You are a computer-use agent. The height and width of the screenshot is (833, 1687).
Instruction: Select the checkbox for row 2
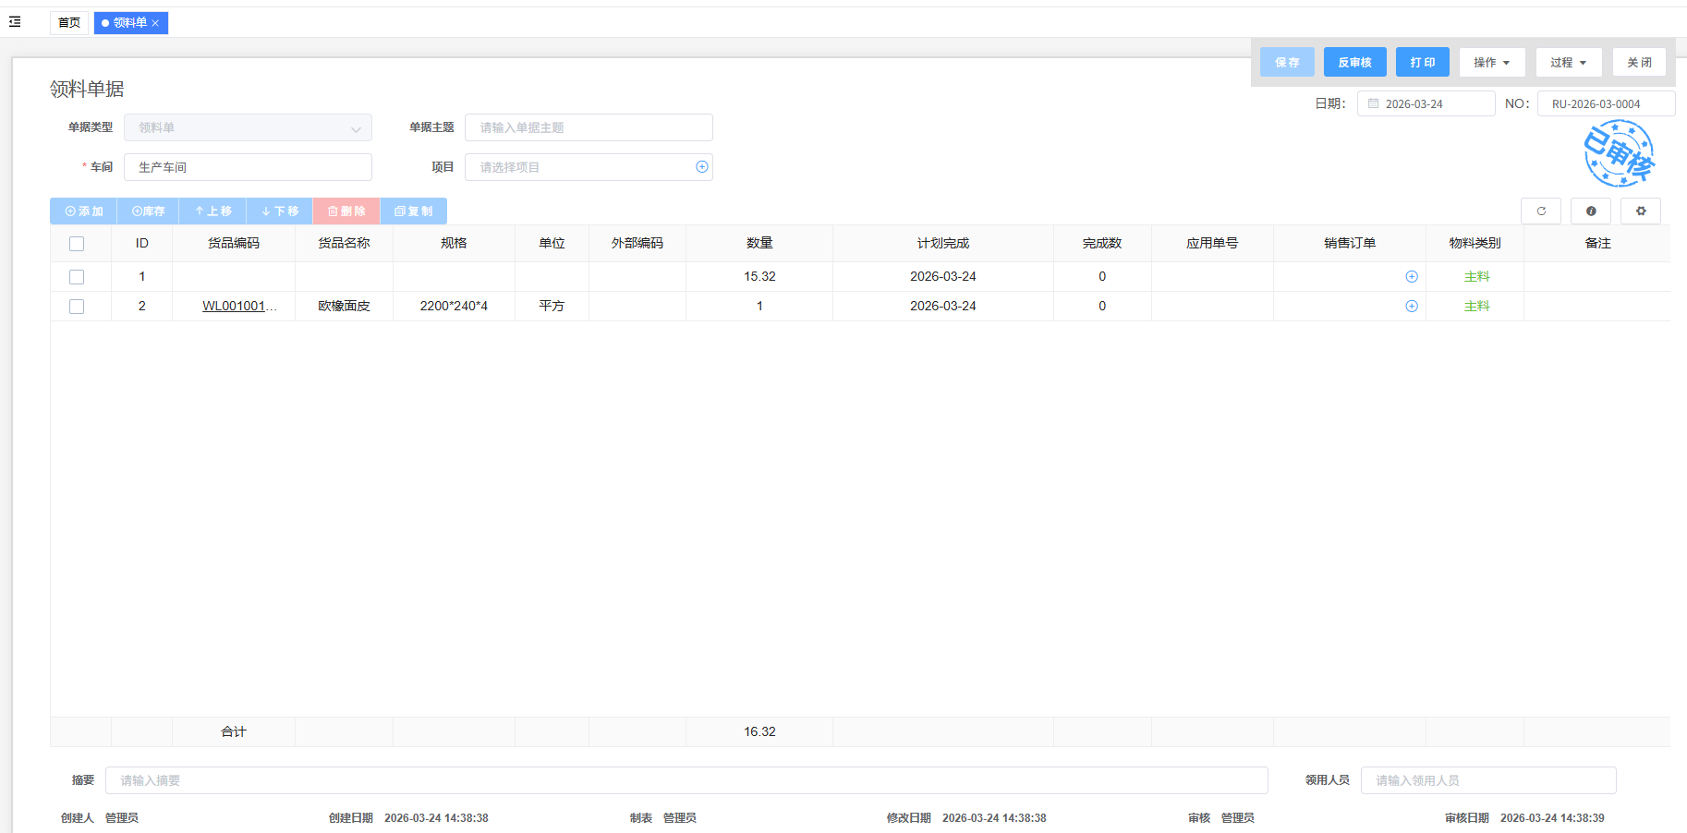pyautogui.click(x=77, y=307)
